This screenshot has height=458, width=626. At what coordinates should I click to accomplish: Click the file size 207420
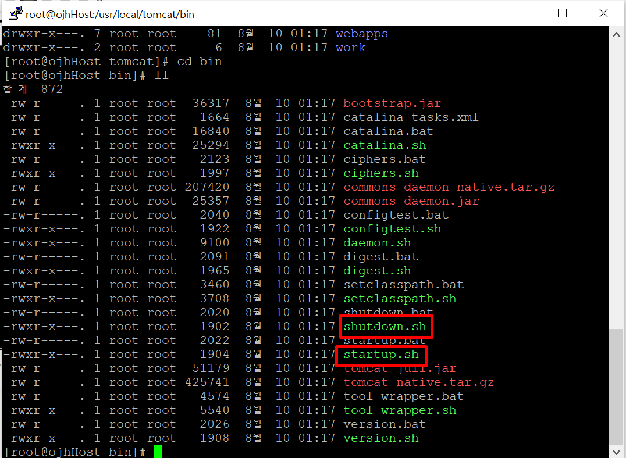point(207,187)
